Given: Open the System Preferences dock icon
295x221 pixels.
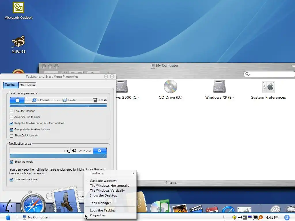Looking at the screenshot, I should point(244,210).
